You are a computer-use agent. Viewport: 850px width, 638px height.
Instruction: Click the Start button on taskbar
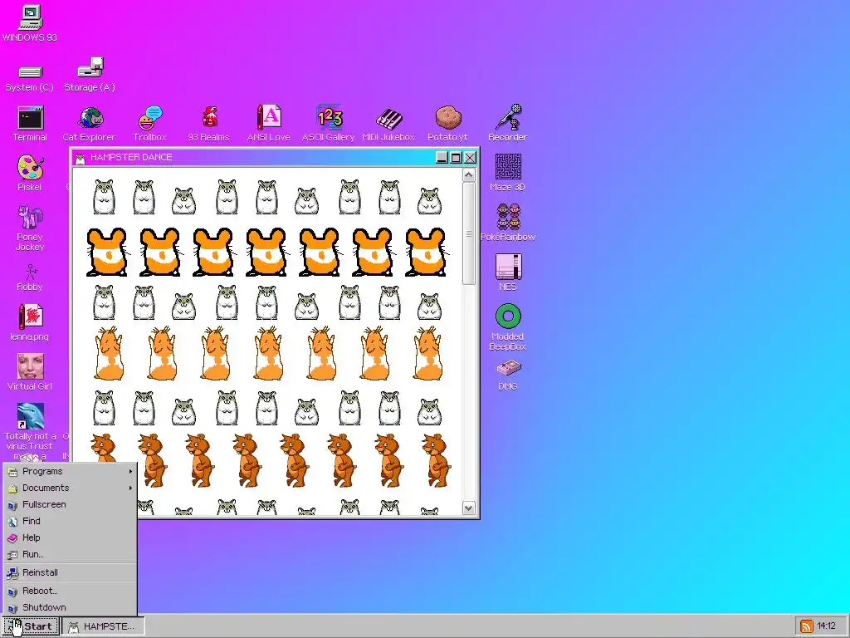tap(31, 626)
